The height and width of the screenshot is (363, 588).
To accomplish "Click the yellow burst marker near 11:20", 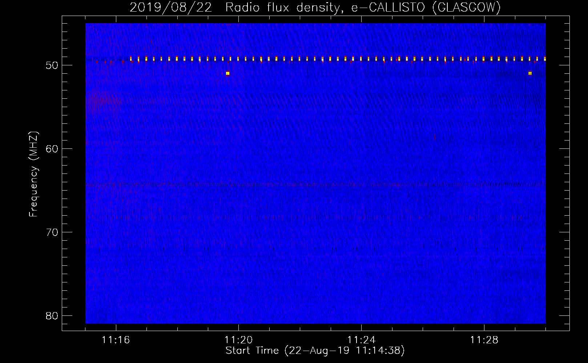I will pyautogui.click(x=227, y=73).
